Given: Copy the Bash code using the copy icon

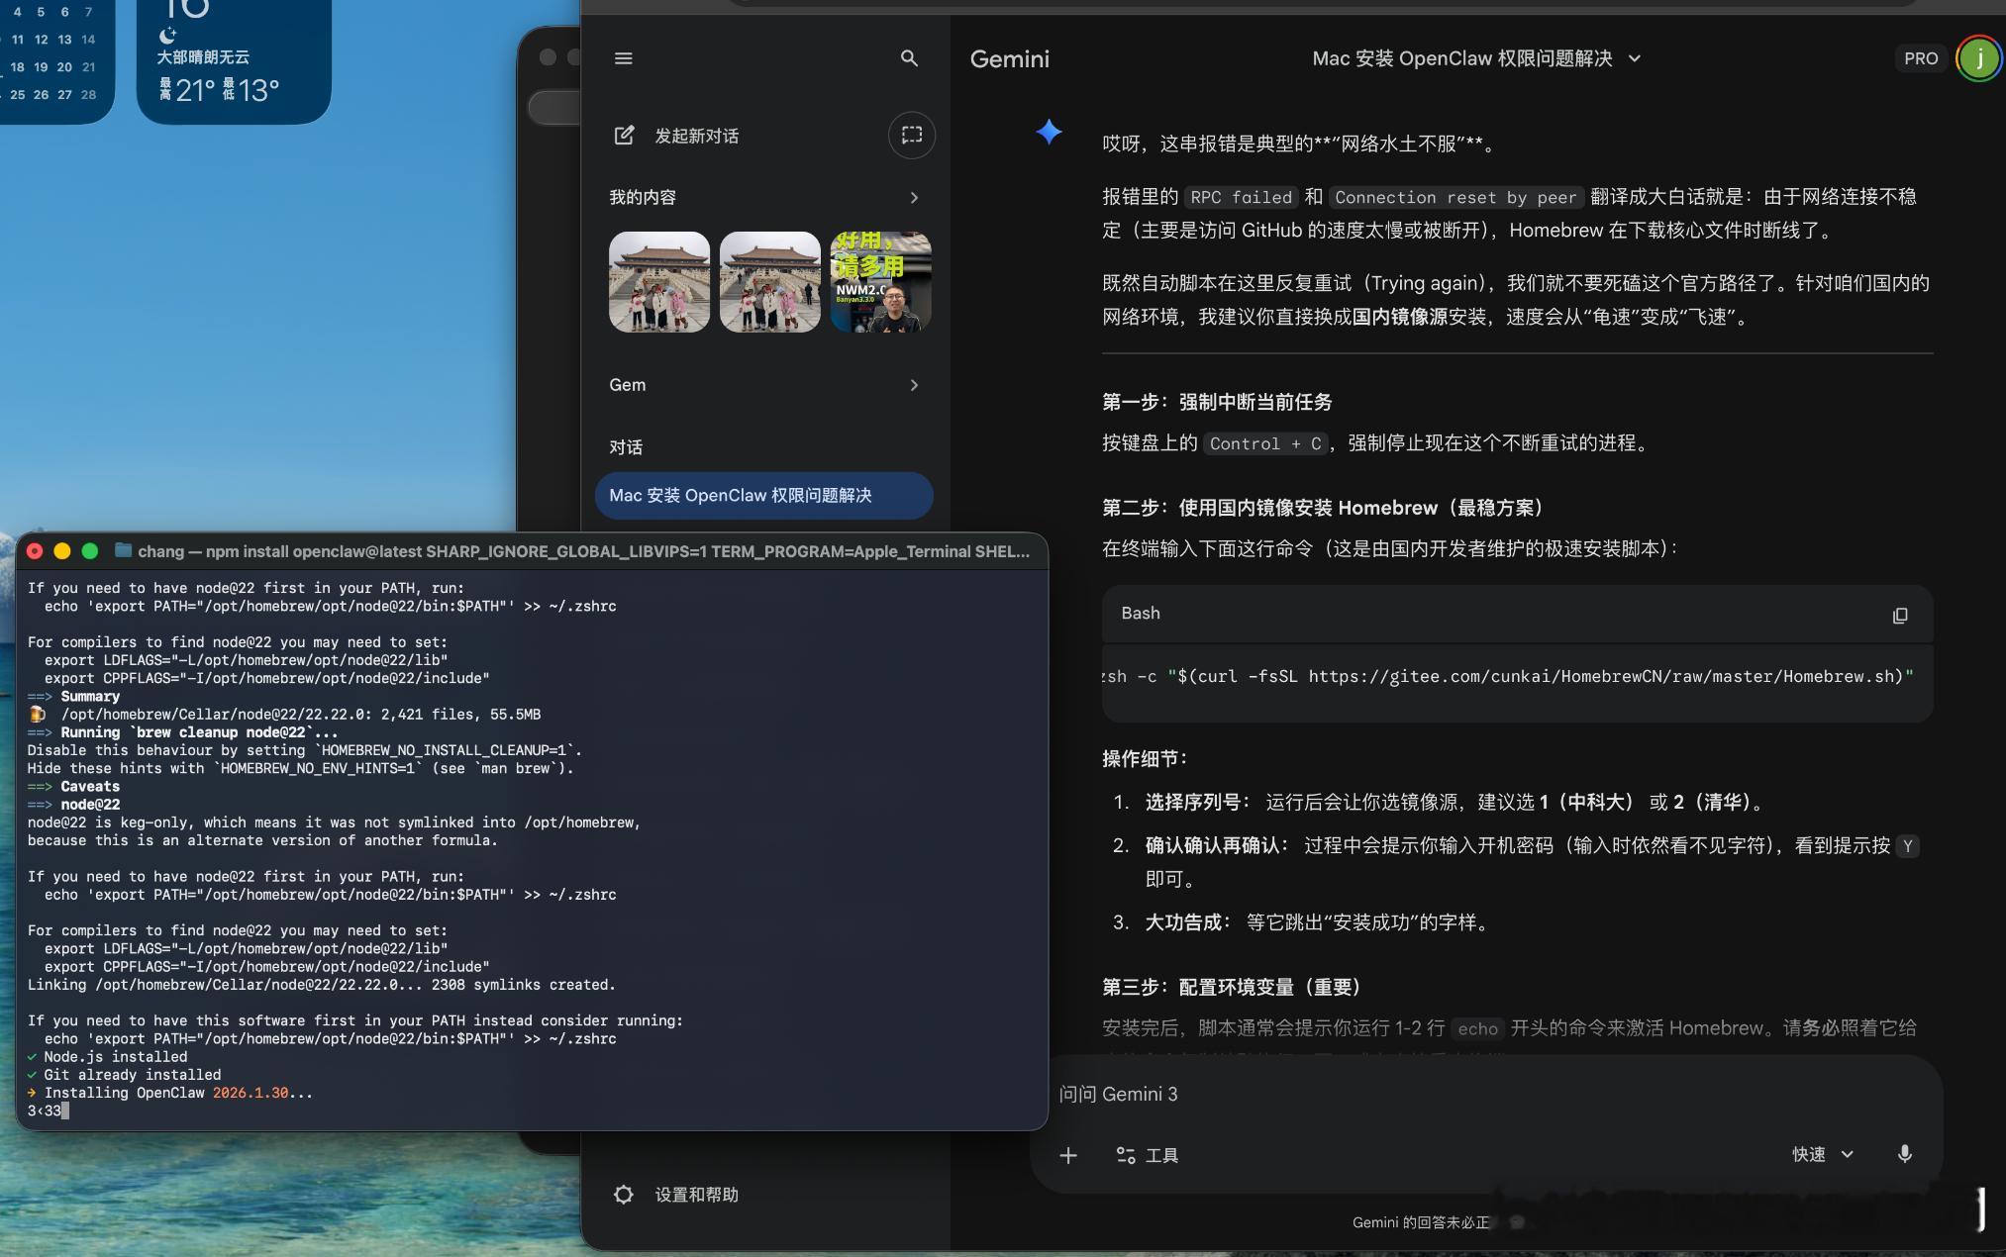Looking at the screenshot, I should pyautogui.click(x=1899, y=615).
